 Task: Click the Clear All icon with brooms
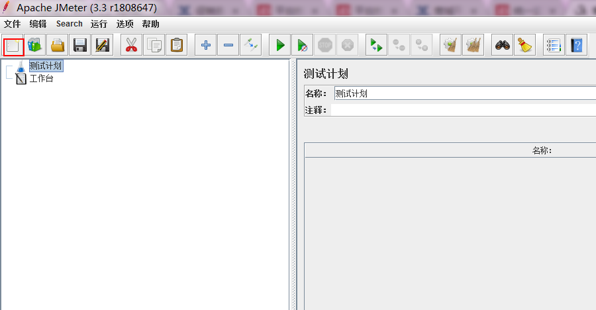[x=473, y=45]
